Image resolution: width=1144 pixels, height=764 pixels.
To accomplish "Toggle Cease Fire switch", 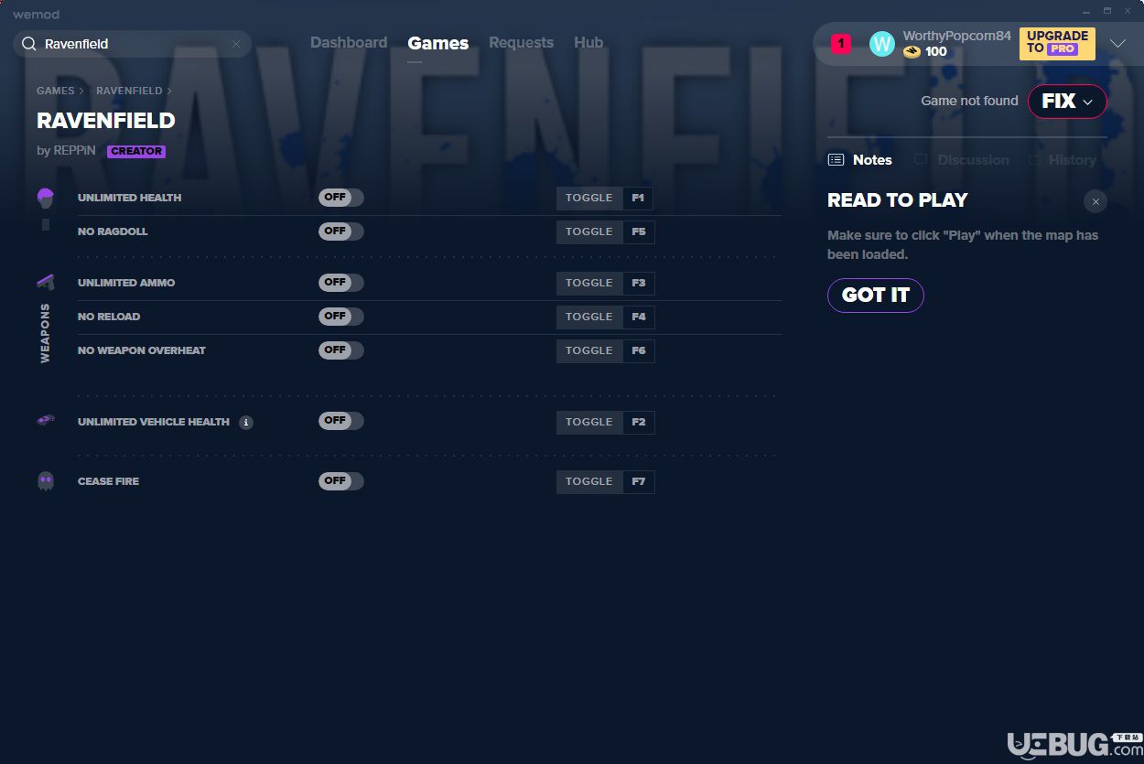I will click(x=341, y=481).
